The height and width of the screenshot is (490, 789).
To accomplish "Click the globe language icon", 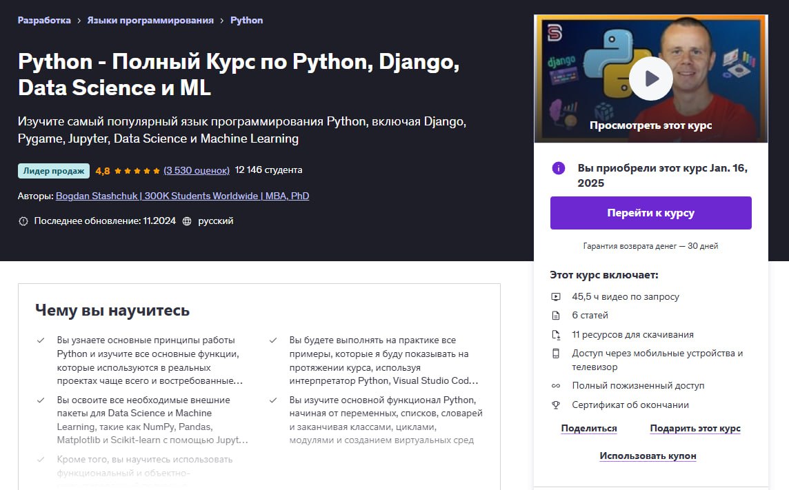I will click(x=187, y=221).
